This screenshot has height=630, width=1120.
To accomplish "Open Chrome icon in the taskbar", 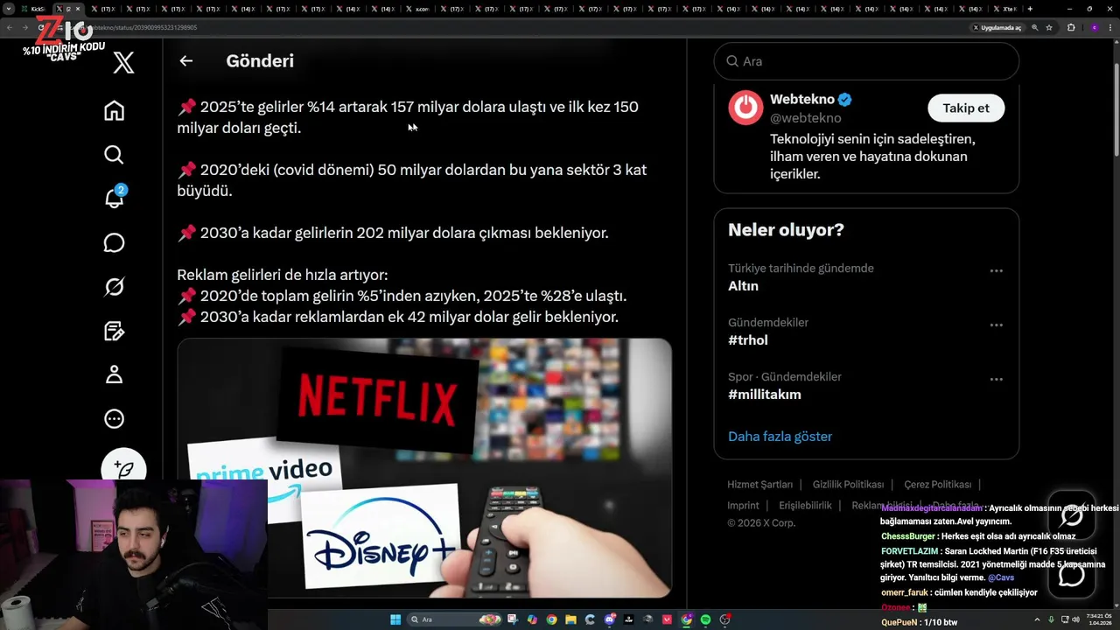I will (x=551, y=619).
